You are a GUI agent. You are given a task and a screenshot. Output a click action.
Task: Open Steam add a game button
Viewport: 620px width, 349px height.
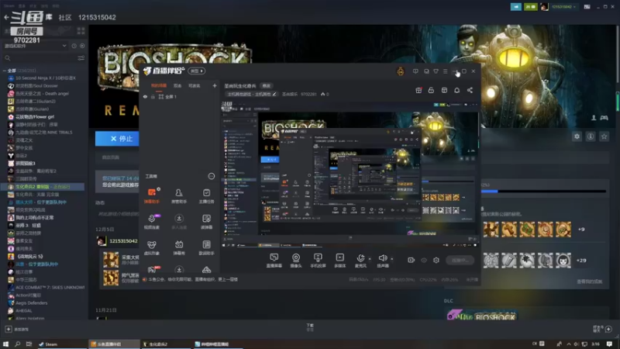click(17, 329)
